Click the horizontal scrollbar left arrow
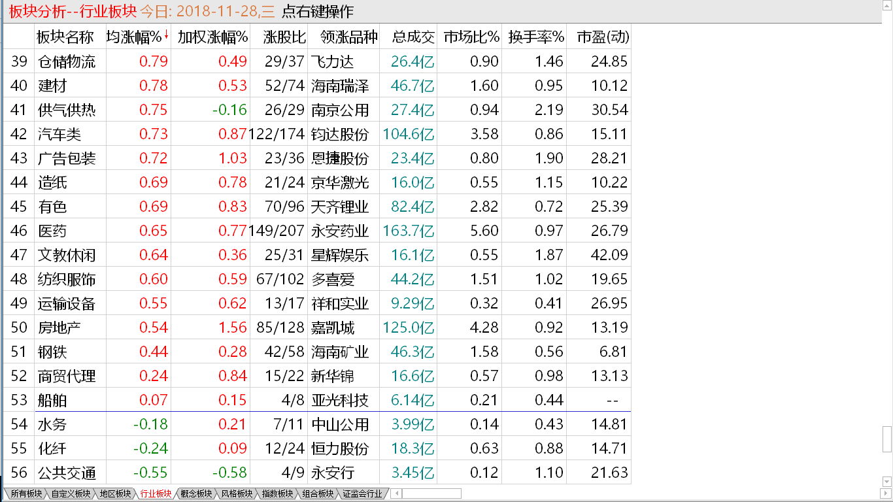Viewport: 893px width, 502px height. point(397,494)
